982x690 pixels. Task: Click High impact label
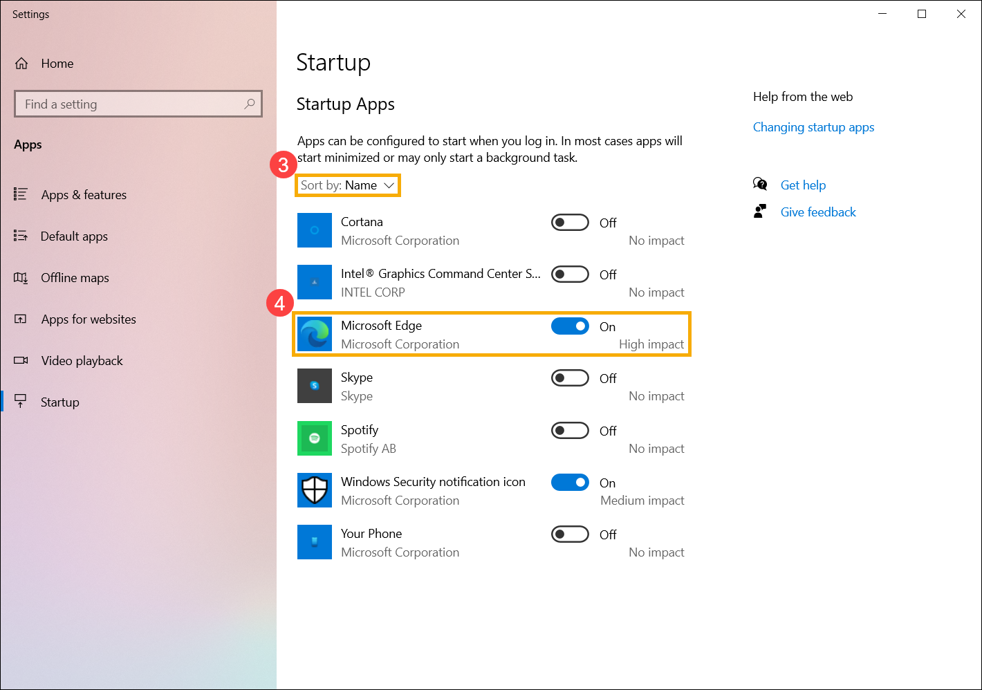(x=651, y=344)
